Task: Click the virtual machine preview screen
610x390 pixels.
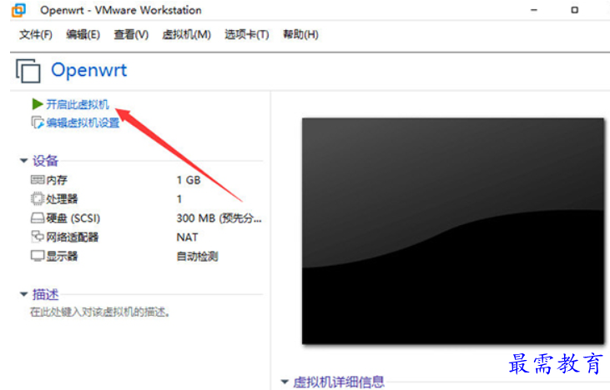Action: coord(453,231)
